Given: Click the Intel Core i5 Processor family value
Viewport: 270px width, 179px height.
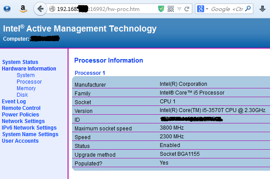Looking at the screenshot, I should 192,93.
